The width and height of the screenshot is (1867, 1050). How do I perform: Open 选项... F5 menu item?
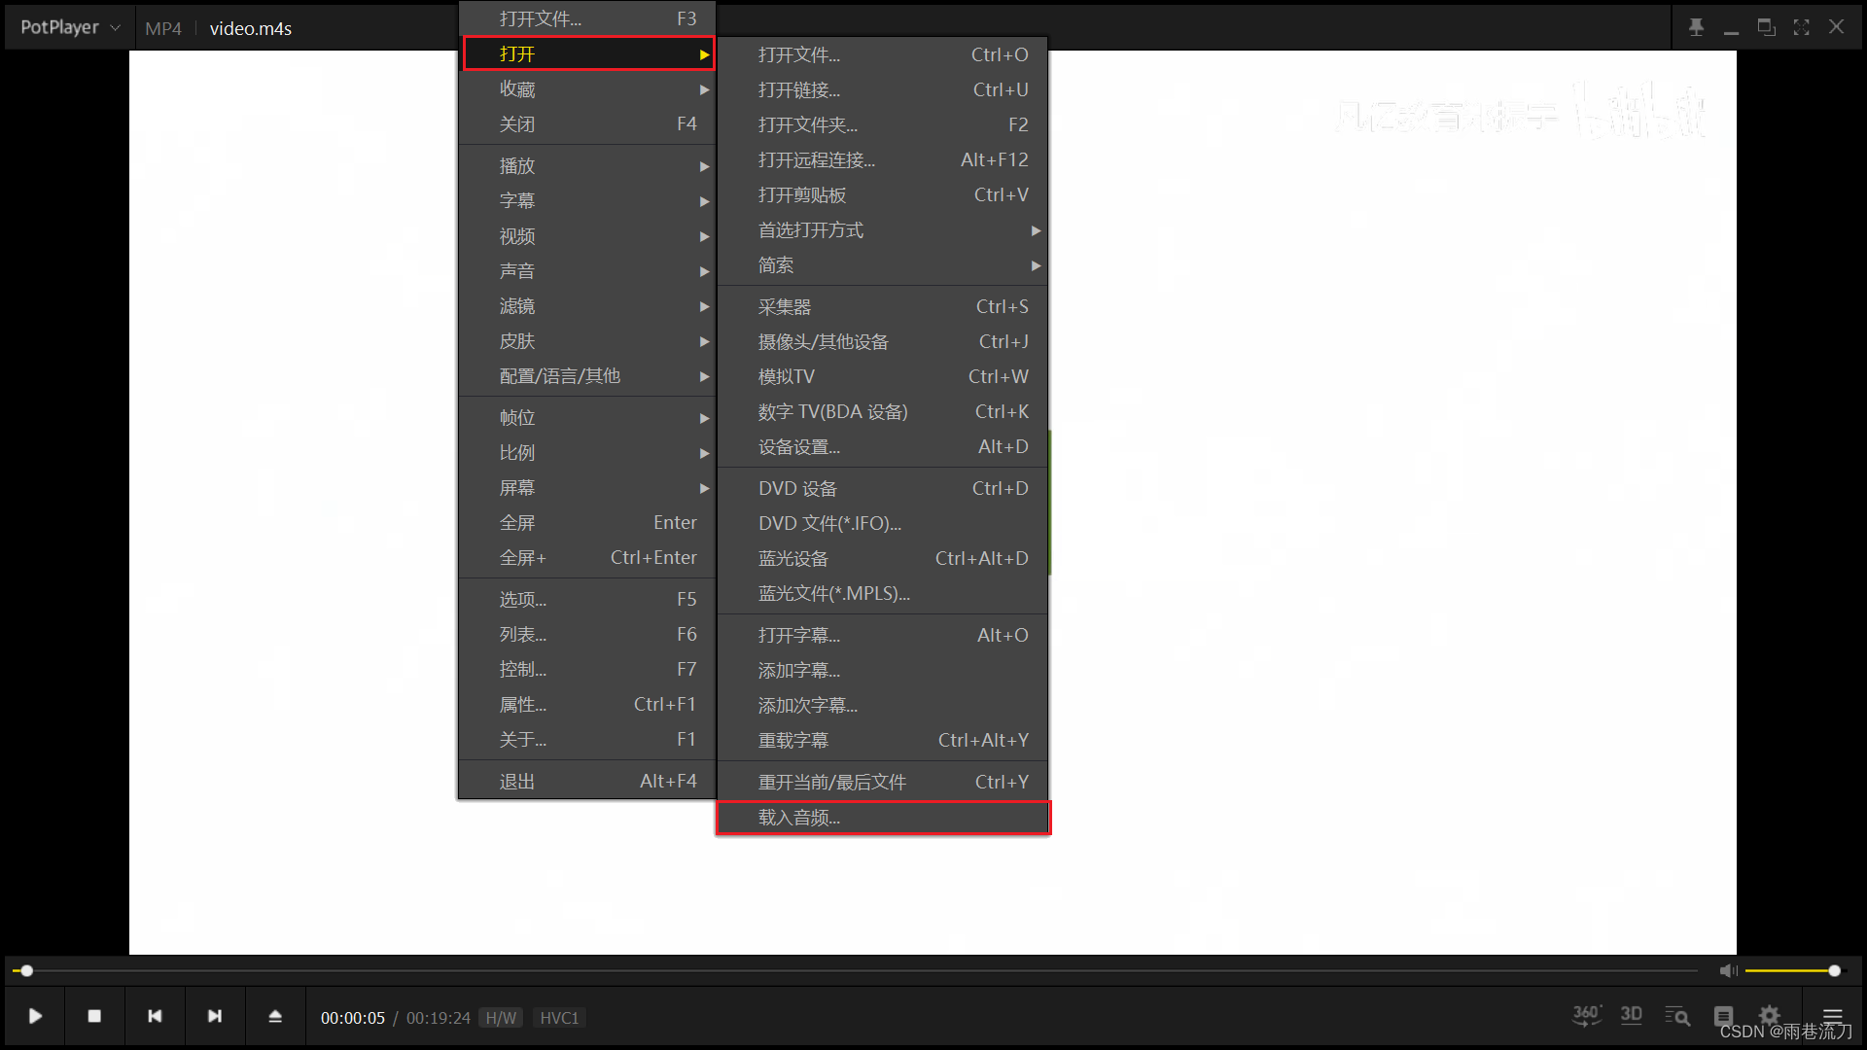(588, 600)
